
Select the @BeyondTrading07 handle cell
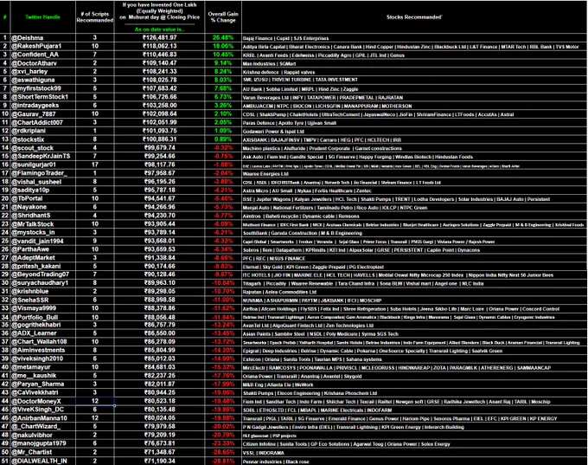pyautogui.click(x=43, y=274)
